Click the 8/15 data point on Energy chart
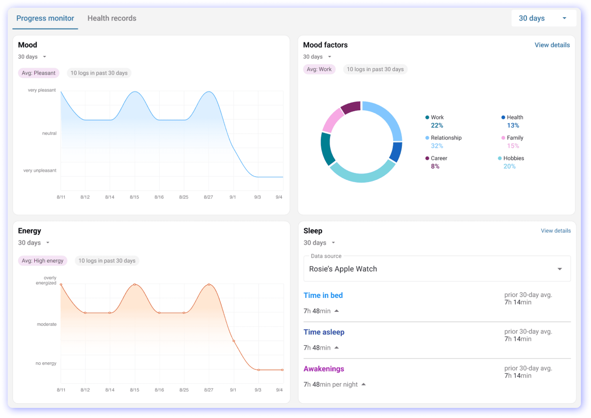 pos(135,285)
